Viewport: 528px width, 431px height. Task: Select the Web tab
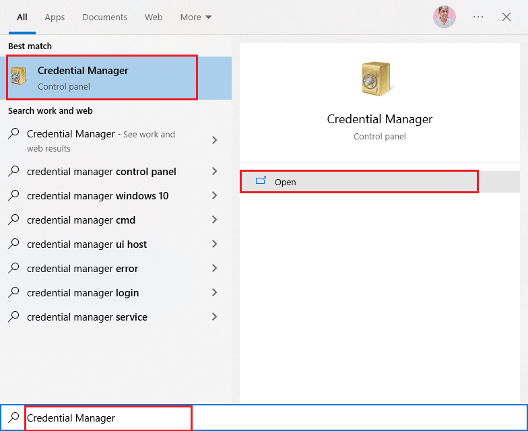(154, 18)
